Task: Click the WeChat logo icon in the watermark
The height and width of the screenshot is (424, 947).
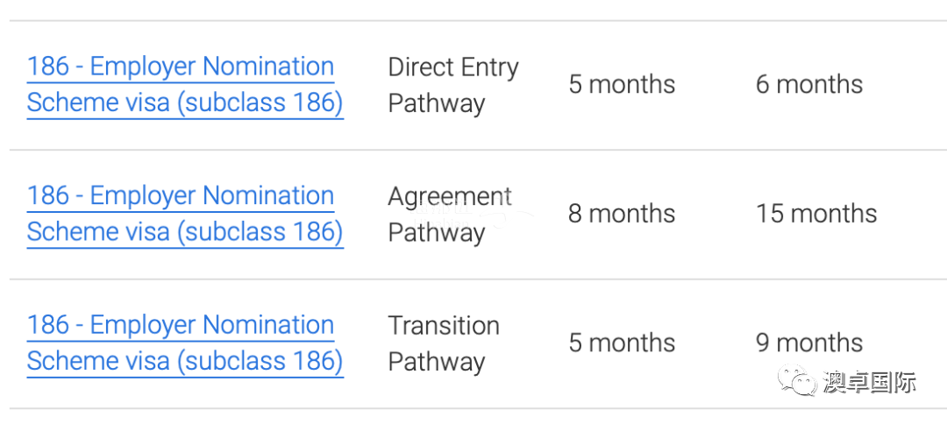Action: pos(795,380)
